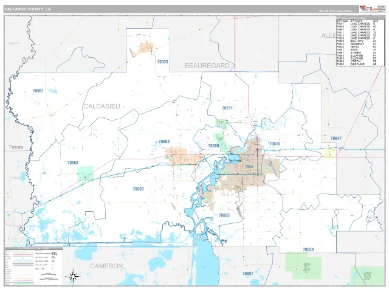Click the CALCASIEU COUNTY, LA title text

pos(27,9)
